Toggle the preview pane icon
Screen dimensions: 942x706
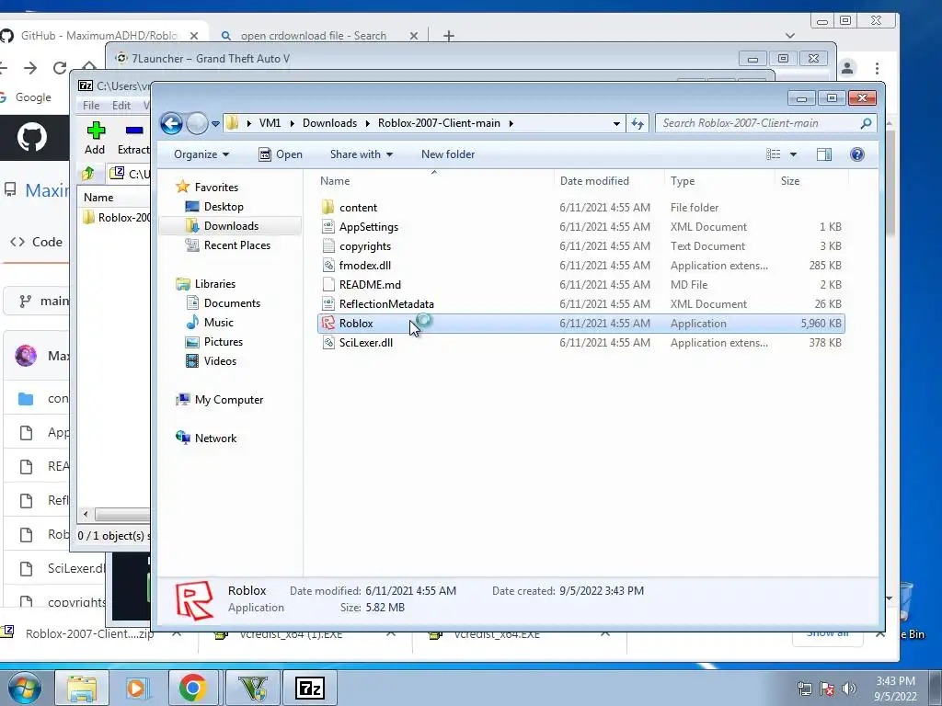[824, 154]
